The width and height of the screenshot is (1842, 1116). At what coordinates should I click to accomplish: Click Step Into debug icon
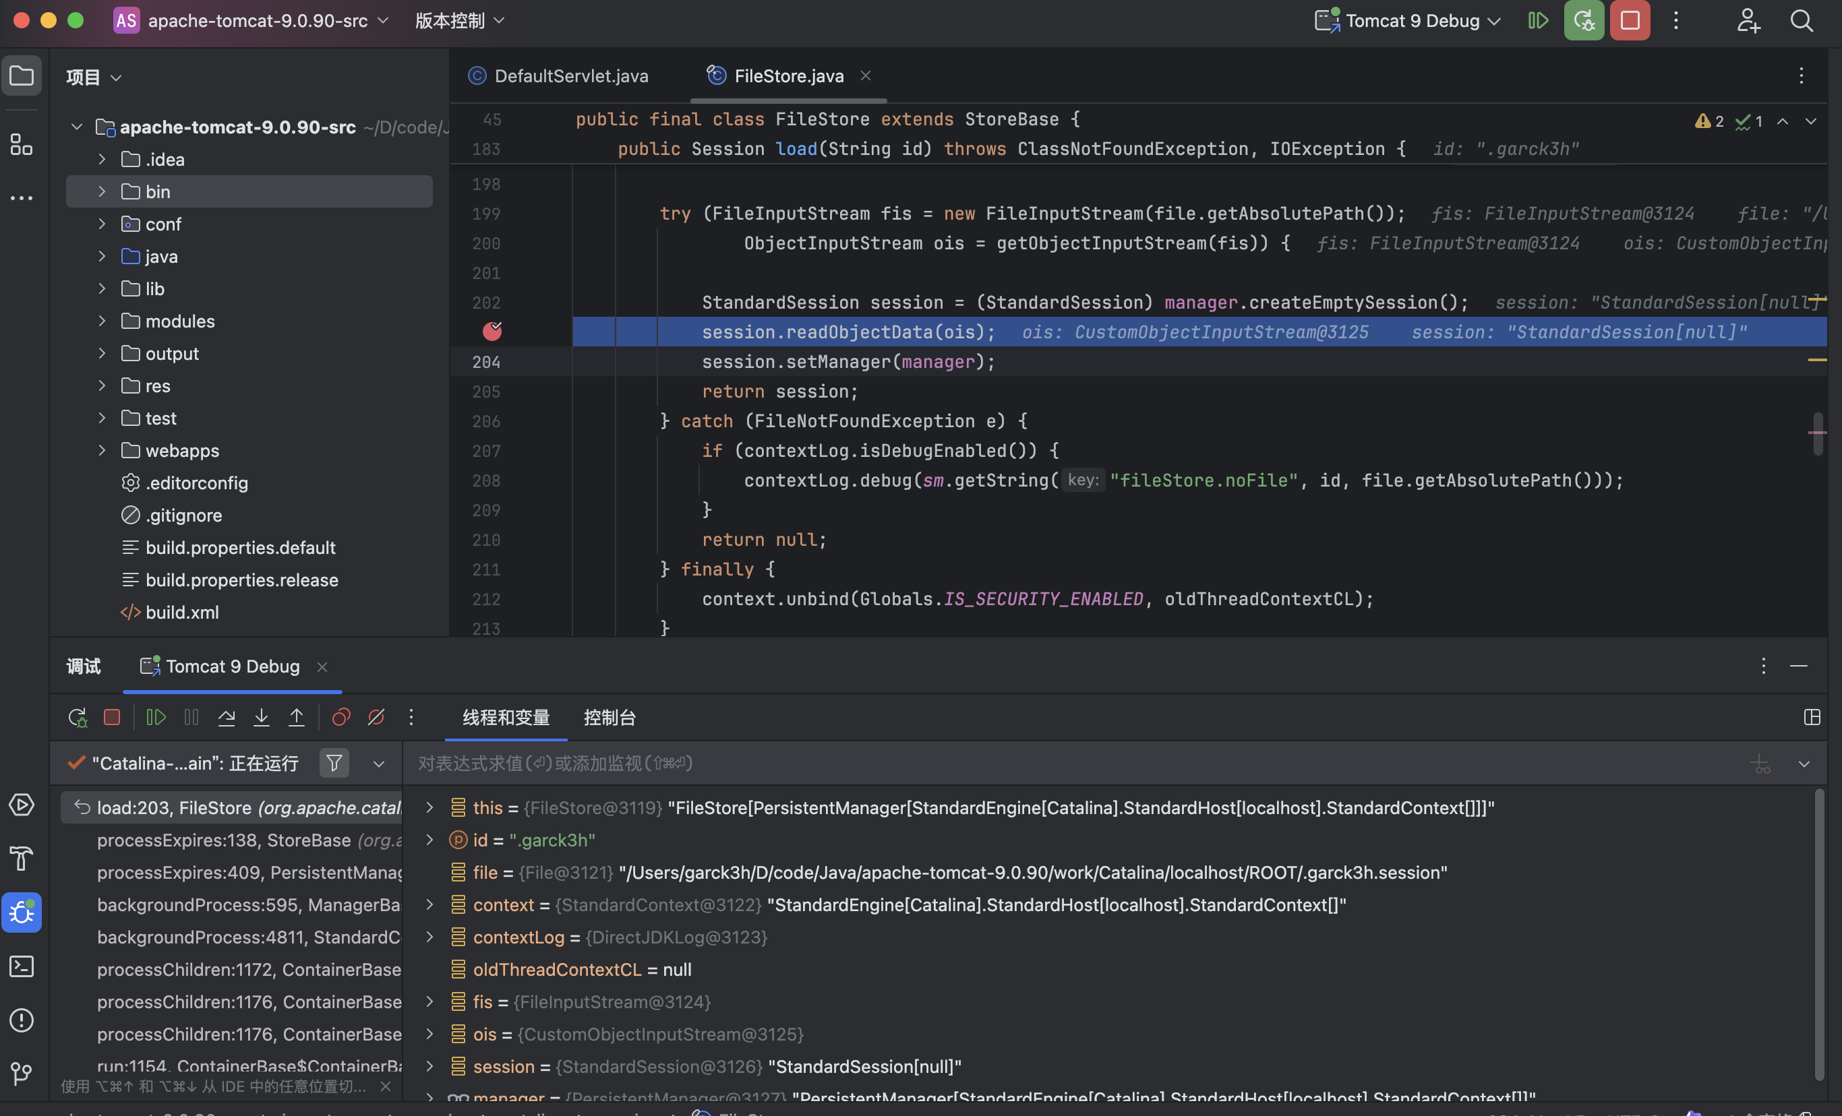coord(261,718)
